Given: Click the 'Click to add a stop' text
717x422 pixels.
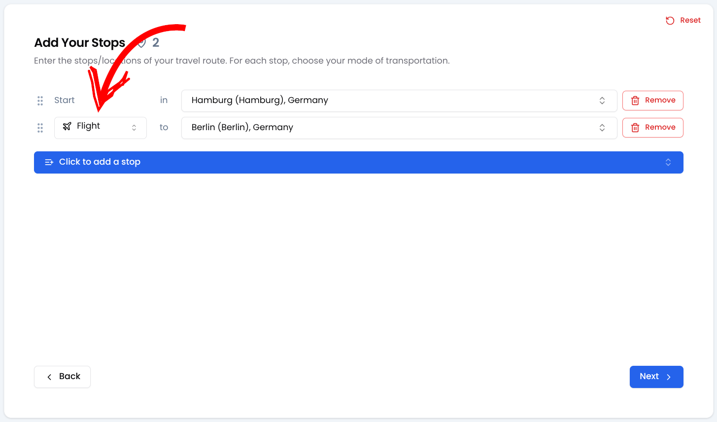Looking at the screenshot, I should click(100, 162).
